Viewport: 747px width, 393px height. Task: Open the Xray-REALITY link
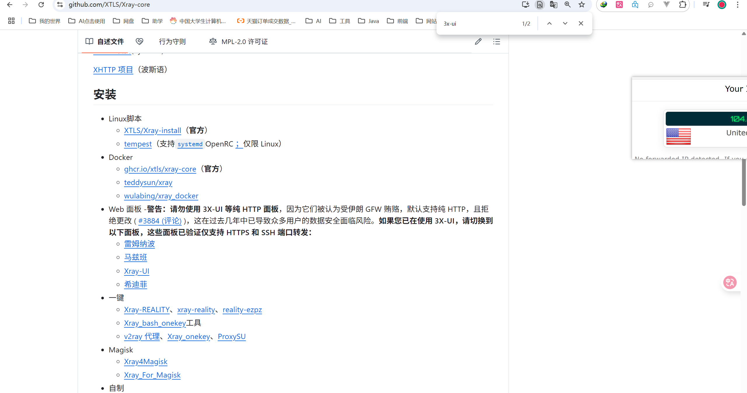point(147,310)
